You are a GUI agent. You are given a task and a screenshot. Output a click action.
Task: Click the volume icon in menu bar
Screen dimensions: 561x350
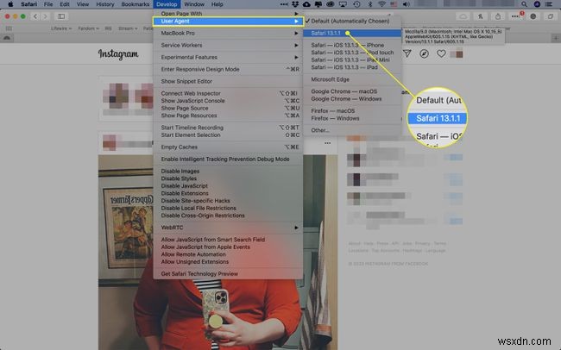407,4
